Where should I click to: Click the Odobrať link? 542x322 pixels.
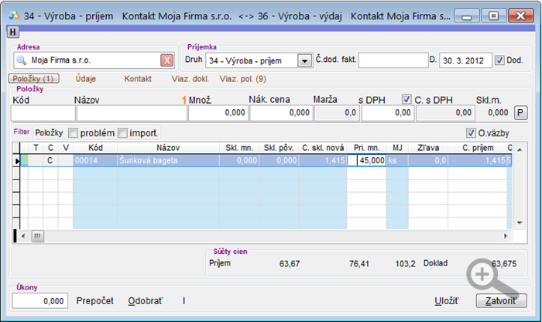click(145, 300)
